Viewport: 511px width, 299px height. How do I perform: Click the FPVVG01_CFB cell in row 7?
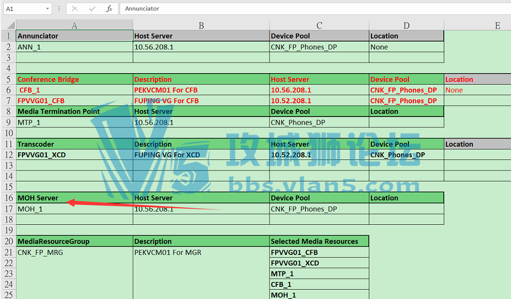click(x=74, y=101)
